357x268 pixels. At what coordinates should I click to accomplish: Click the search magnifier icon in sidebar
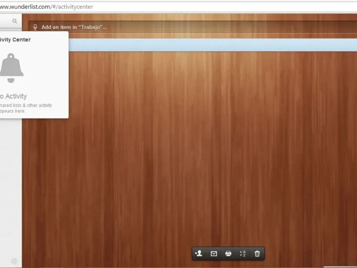15,21
